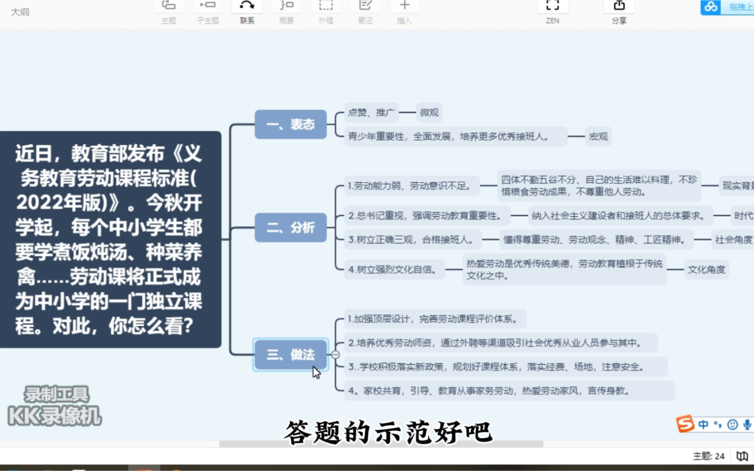
Task: Collapse the 三、做法 branch with minus toggle
Action: click(x=336, y=355)
